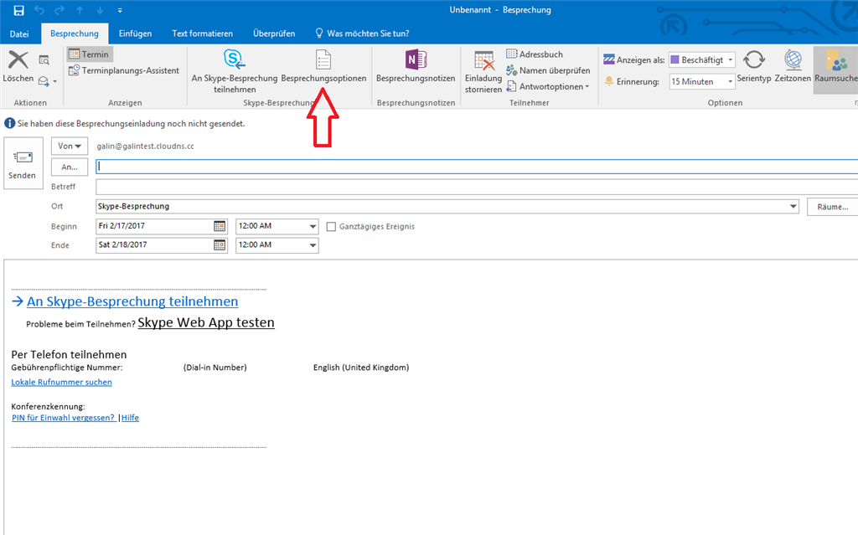The width and height of the screenshot is (858, 535).
Task: Click into the An recipients field
Action: (x=477, y=167)
